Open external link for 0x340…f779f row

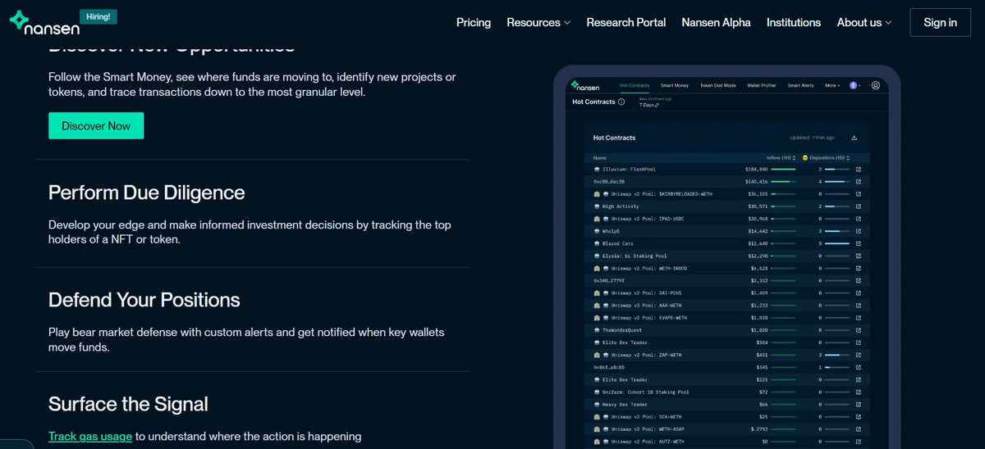(859, 280)
